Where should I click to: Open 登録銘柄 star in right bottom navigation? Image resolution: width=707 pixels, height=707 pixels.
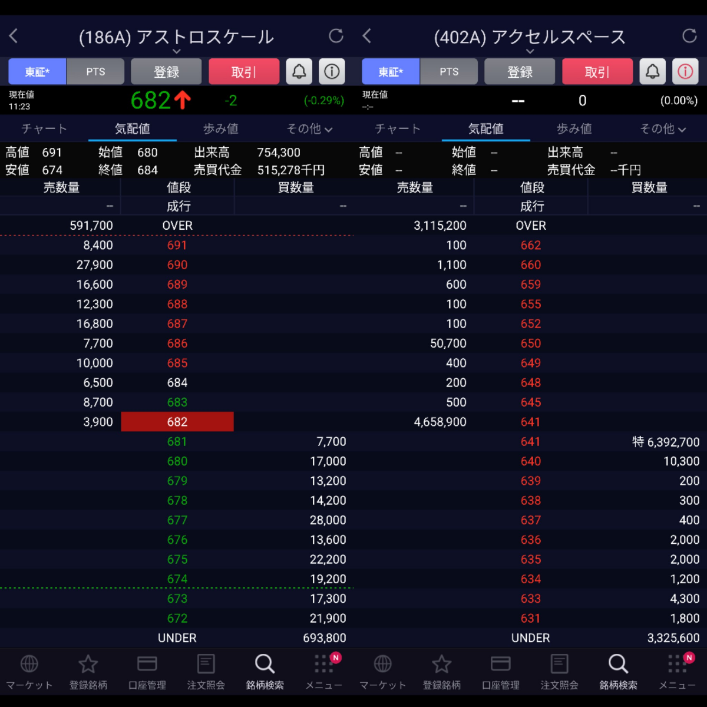point(441,672)
